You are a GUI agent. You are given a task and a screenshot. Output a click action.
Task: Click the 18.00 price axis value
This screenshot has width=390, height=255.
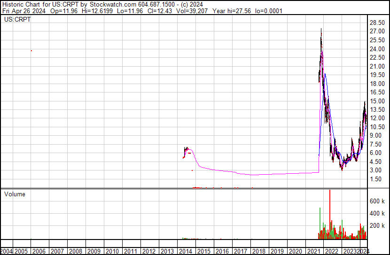(x=377, y=84)
